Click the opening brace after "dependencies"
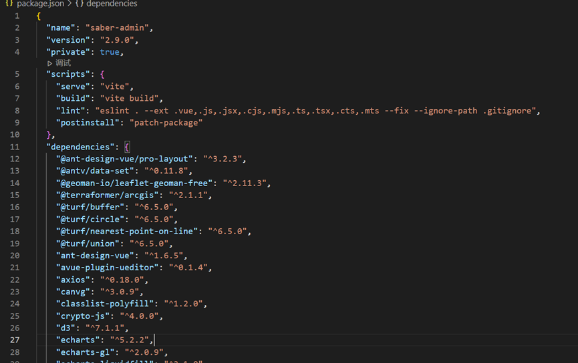The image size is (578, 363). [x=127, y=147]
